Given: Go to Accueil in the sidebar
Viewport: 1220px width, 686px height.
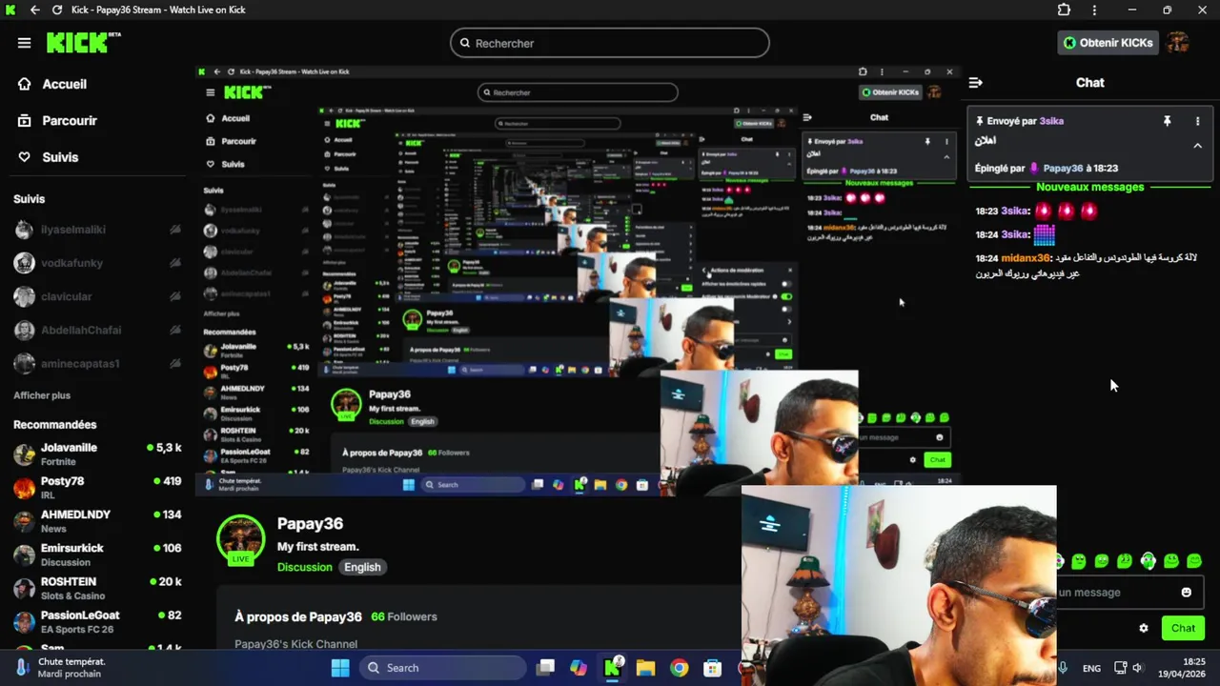Looking at the screenshot, I should pos(52,84).
